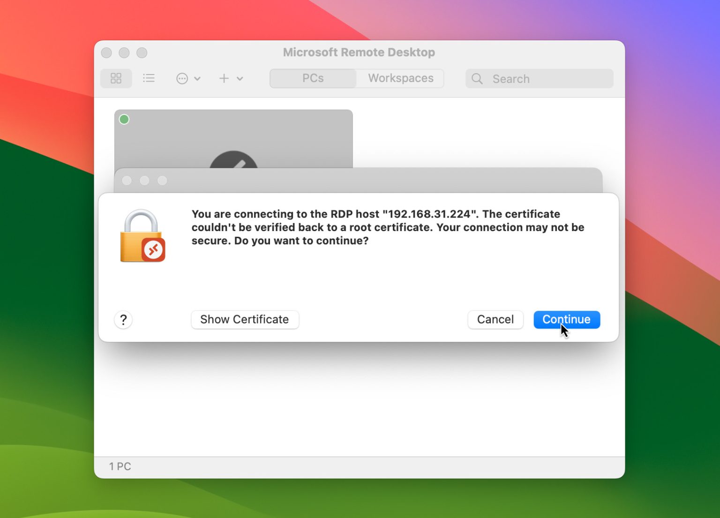Click the search magnifier icon

coord(477,79)
